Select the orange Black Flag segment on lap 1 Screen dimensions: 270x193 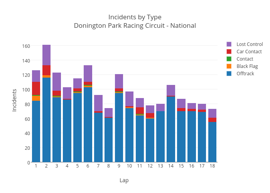(36, 98)
